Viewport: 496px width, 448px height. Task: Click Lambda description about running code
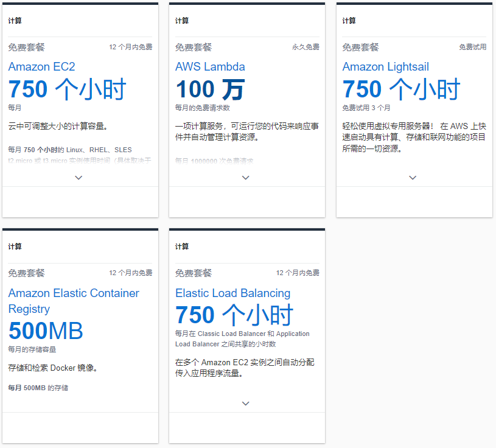coord(246,131)
